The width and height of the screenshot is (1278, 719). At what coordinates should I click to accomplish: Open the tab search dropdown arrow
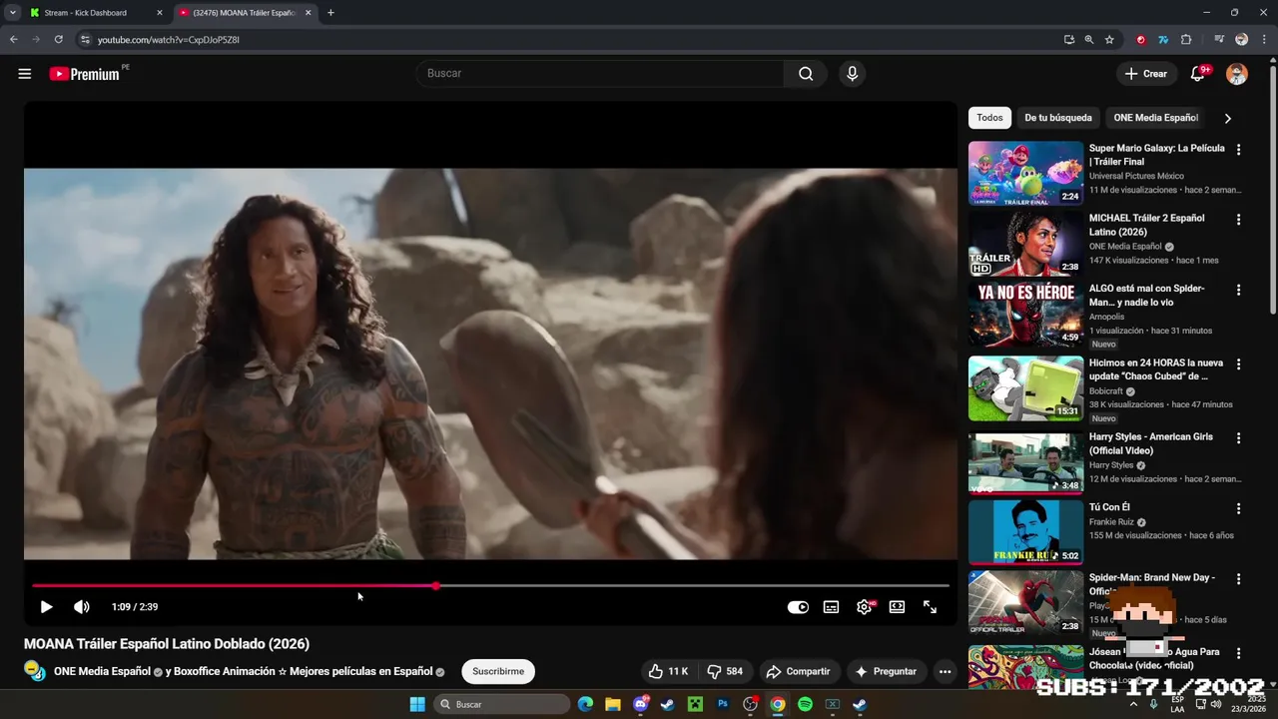point(12,13)
